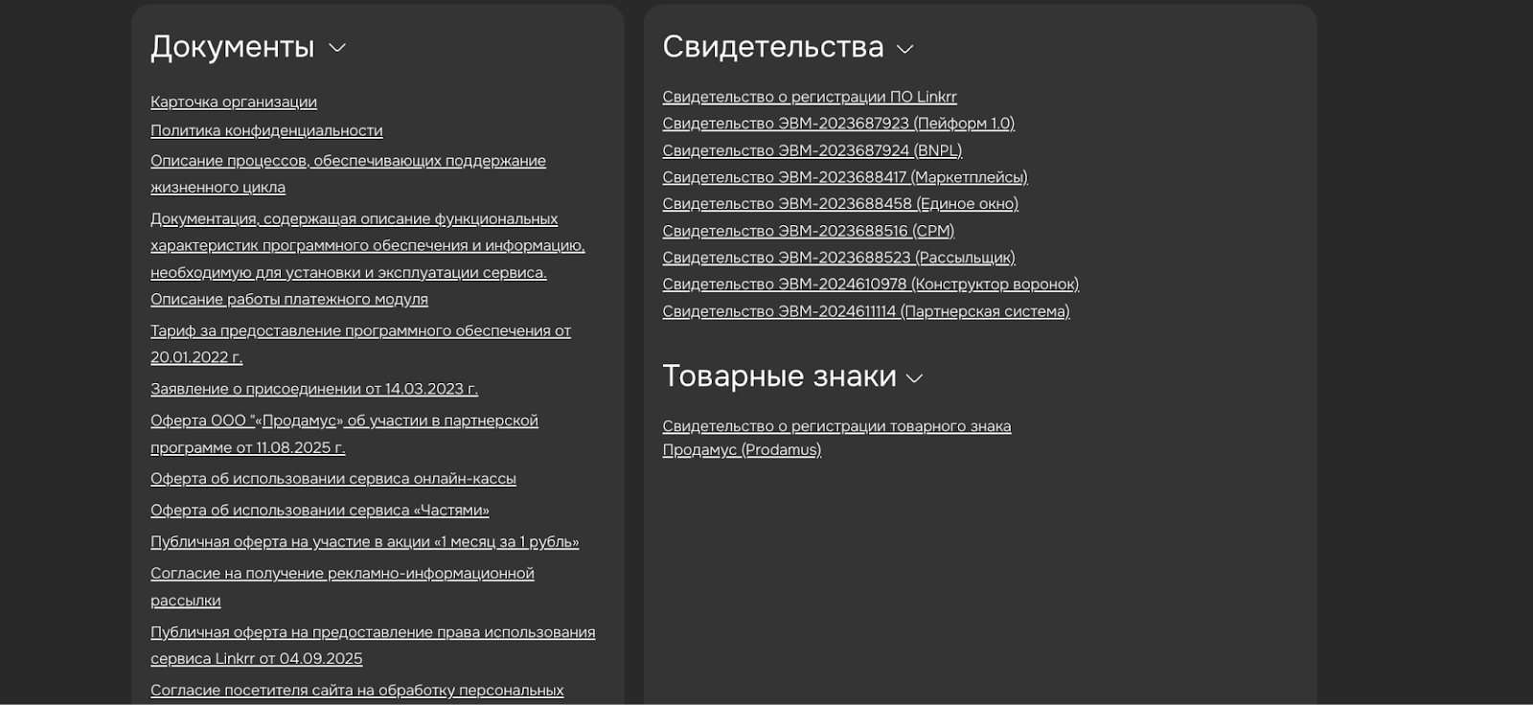Open Оферта об участии в партнерской программе
The image size is (1533, 705).
(x=344, y=434)
